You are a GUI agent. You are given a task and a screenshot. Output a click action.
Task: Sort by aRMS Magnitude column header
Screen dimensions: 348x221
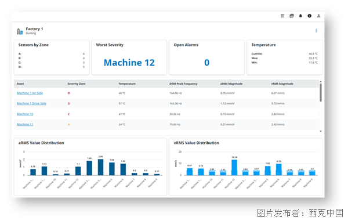click(x=231, y=84)
